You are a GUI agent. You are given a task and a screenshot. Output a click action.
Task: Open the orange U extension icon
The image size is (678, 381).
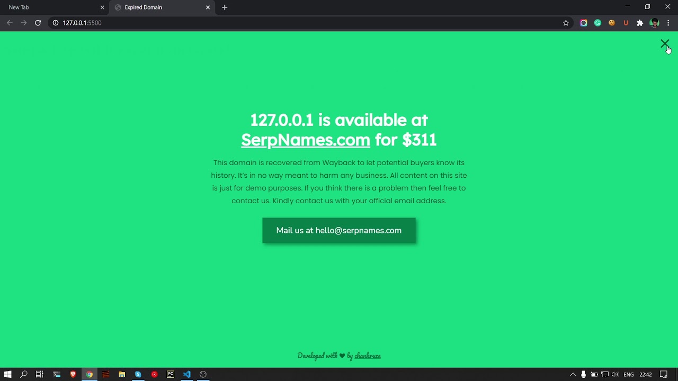tap(626, 23)
